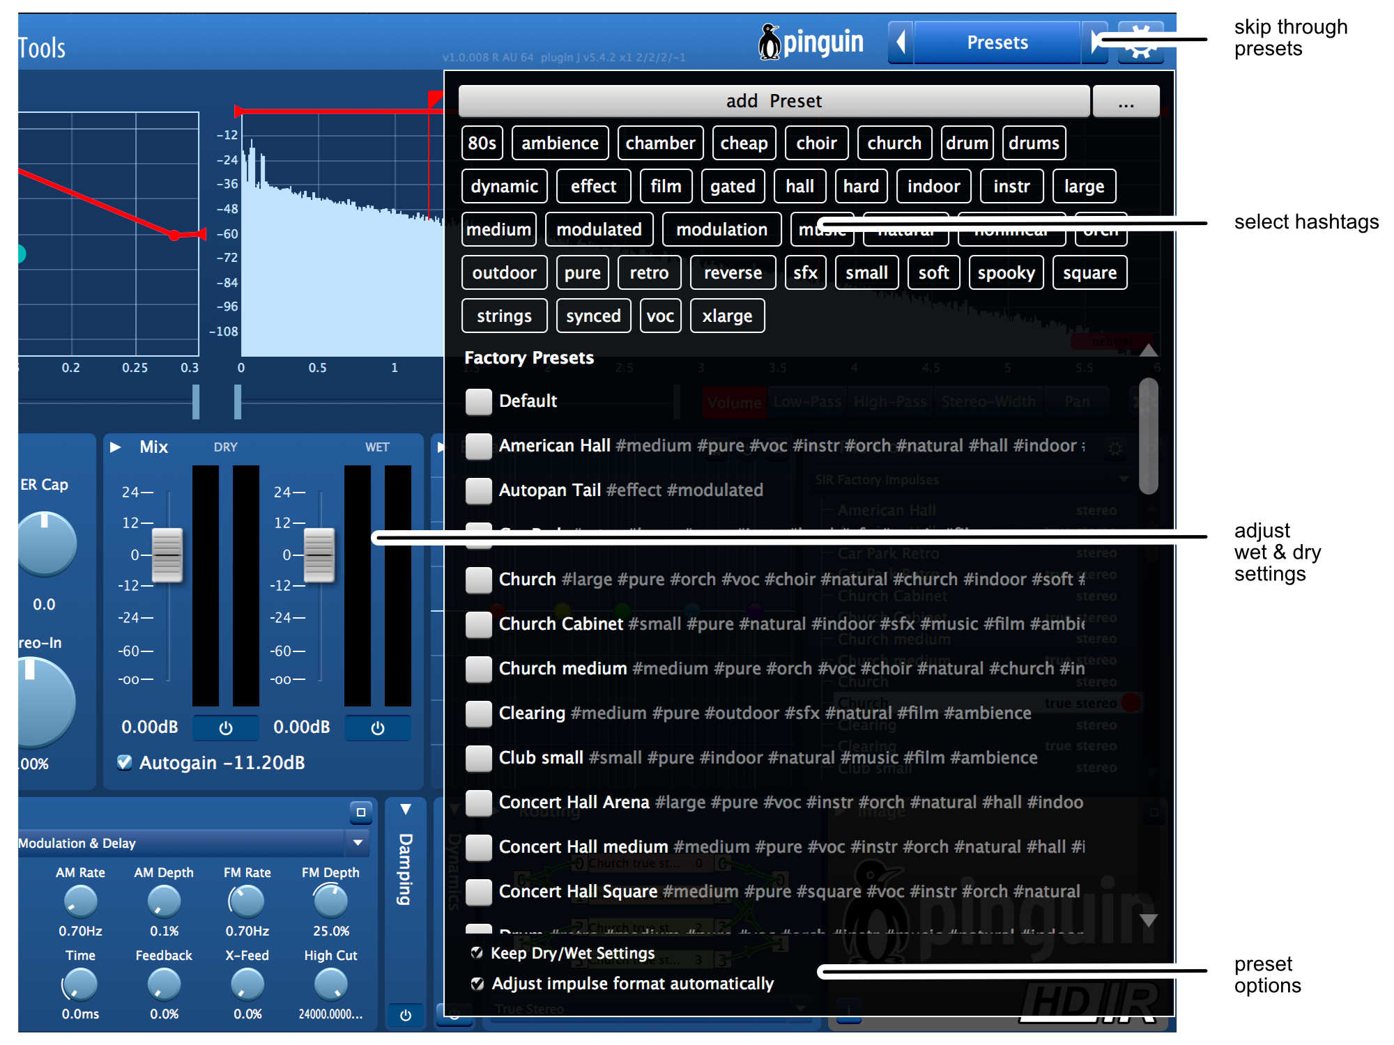Viewport: 1394px width, 1045px height.
Task: Load the Church medium preset
Action: click(x=774, y=669)
